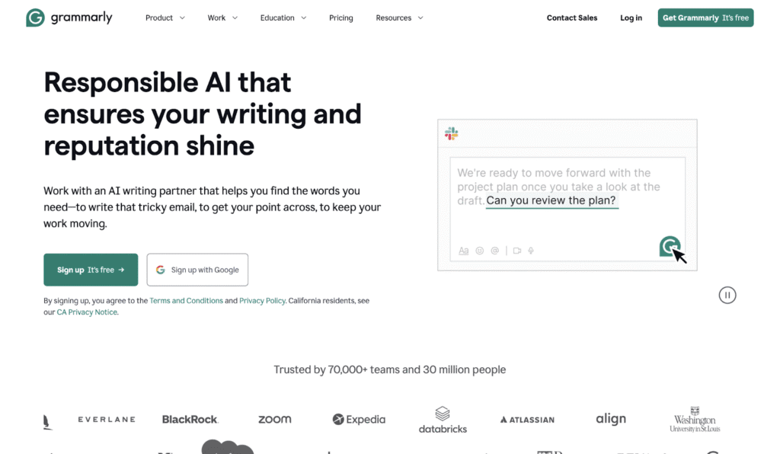Choose Sign up with Google
Viewport: 780px width, 454px height.
pyautogui.click(x=197, y=270)
